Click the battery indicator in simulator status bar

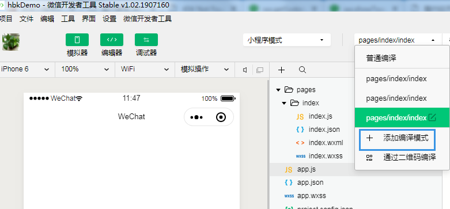pos(228,98)
